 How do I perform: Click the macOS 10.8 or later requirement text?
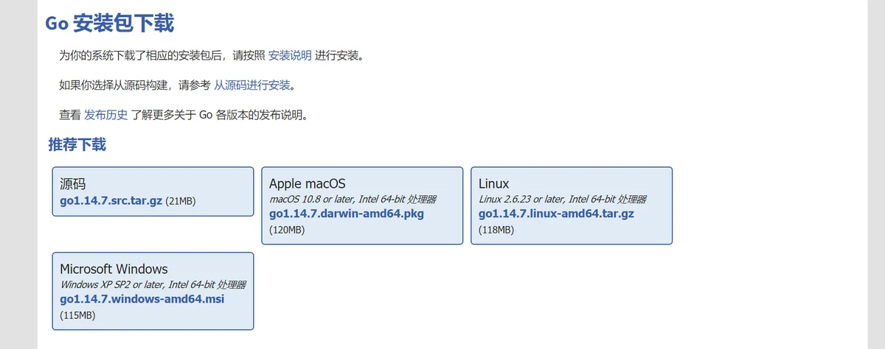pyautogui.click(x=353, y=200)
